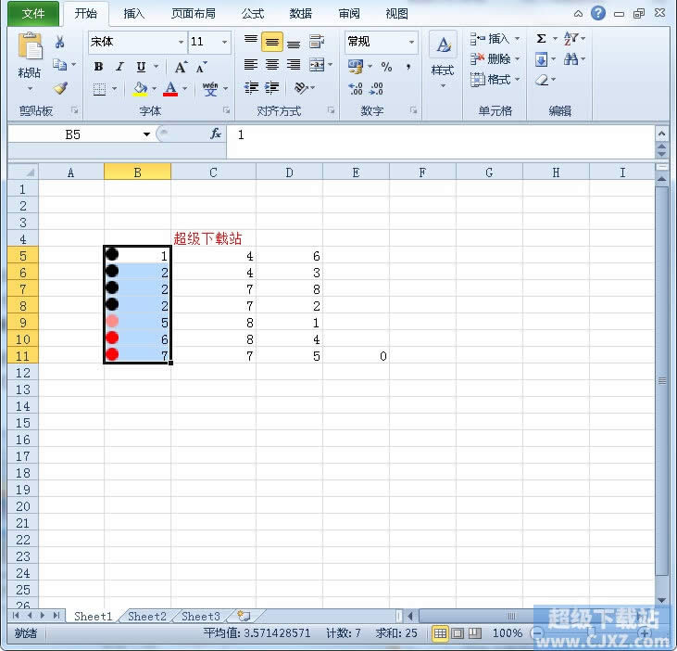Open font size dropdown 11
This screenshot has height=651, width=677.
point(224,42)
